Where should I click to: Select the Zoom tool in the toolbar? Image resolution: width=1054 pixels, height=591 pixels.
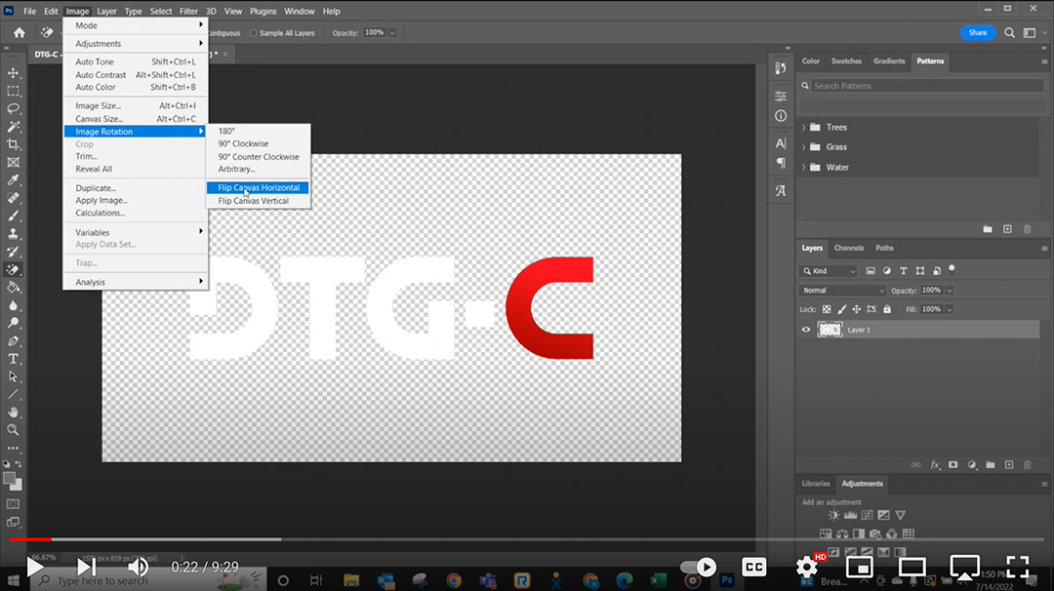click(x=14, y=430)
